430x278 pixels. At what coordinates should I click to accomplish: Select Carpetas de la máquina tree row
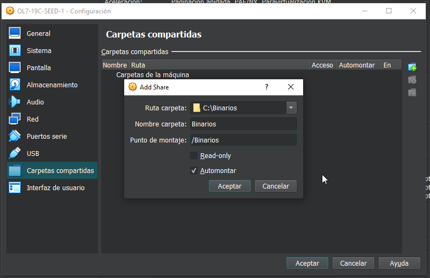[x=153, y=75]
